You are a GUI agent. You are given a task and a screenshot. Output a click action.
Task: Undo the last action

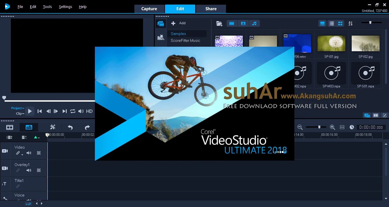70,127
